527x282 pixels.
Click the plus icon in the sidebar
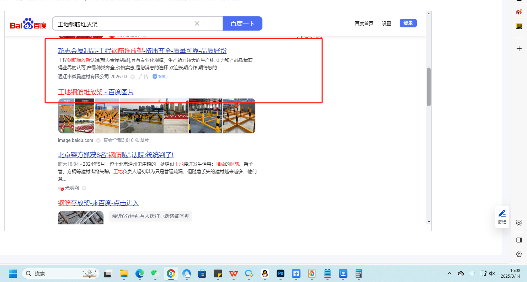(519, 49)
